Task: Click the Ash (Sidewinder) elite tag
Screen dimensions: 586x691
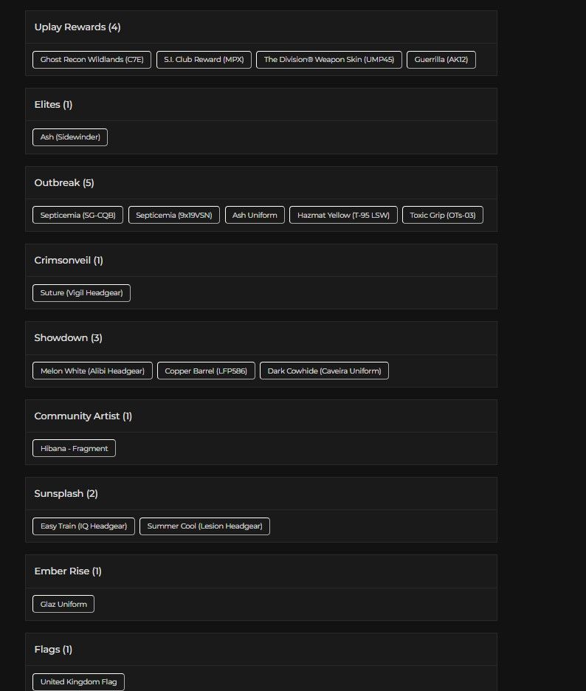Action: 70,137
